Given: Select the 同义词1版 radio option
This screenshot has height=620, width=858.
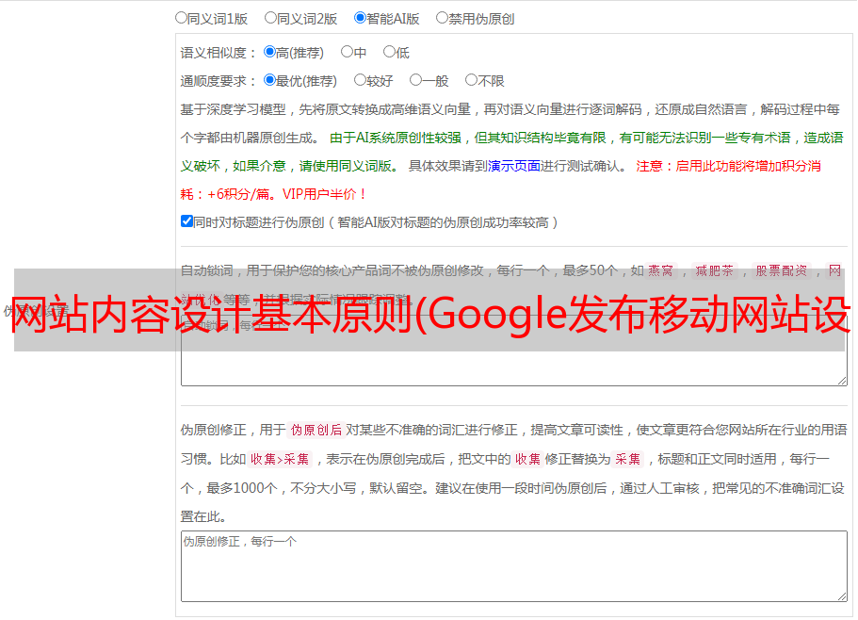Looking at the screenshot, I should (x=181, y=18).
